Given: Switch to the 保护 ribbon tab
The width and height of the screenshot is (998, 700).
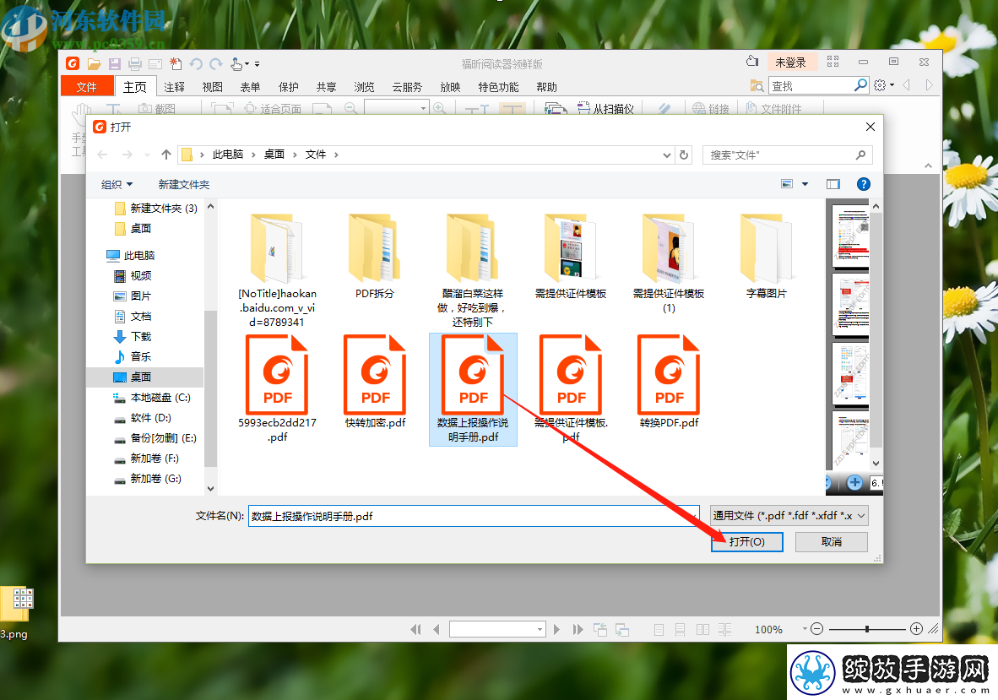Looking at the screenshot, I should (288, 86).
